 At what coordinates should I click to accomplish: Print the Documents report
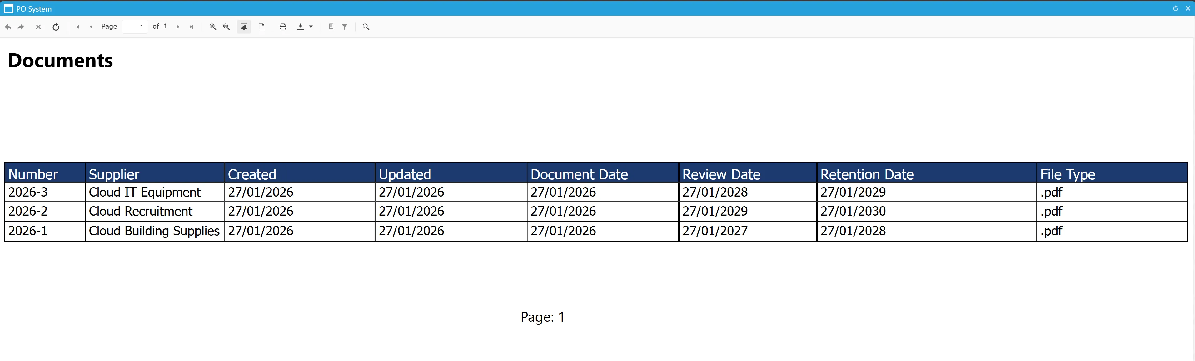[x=283, y=27]
